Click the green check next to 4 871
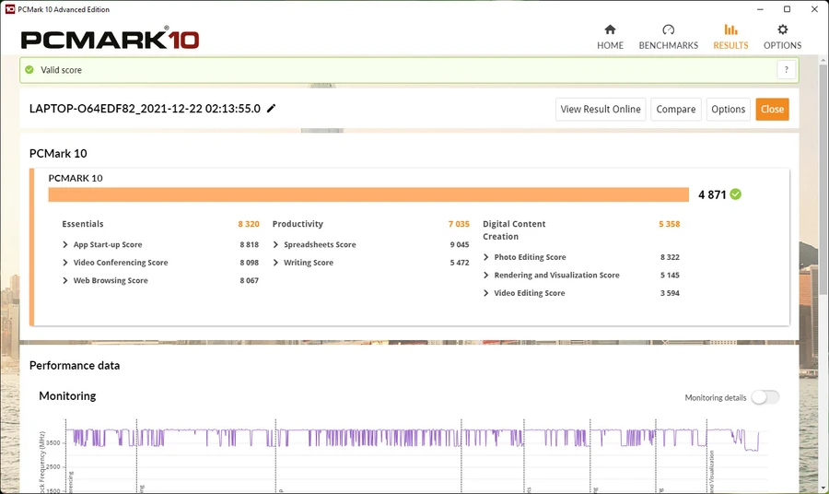Image resolution: width=829 pixels, height=494 pixels. [x=735, y=194]
